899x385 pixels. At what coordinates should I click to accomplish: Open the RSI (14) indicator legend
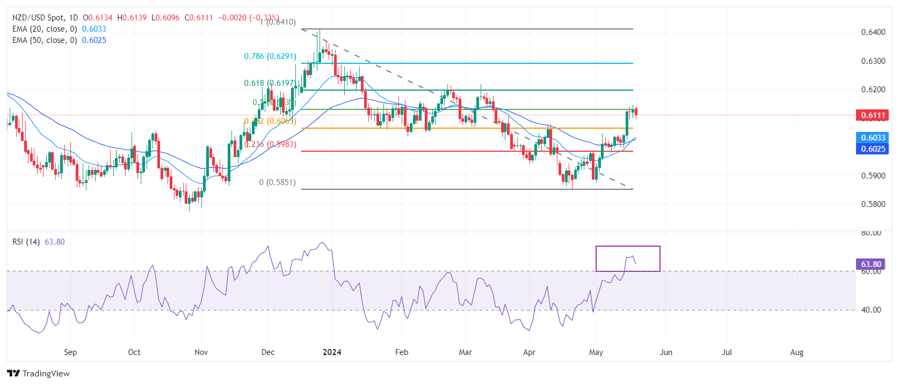(x=26, y=242)
